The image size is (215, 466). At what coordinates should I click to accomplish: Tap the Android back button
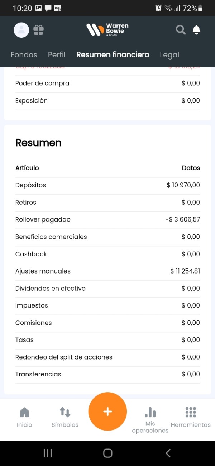[x=168, y=453]
